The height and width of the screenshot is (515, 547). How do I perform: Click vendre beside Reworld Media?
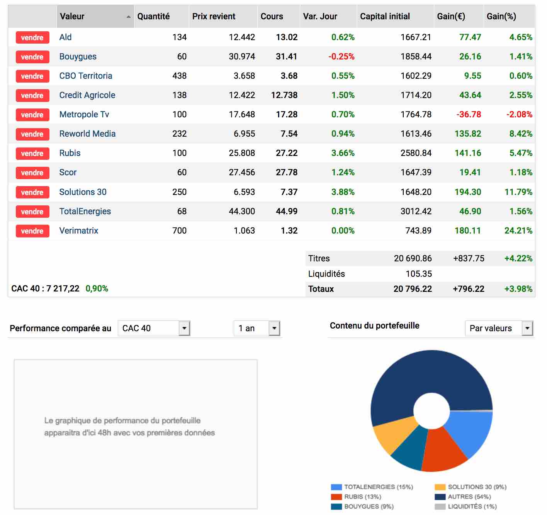coord(32,134)
